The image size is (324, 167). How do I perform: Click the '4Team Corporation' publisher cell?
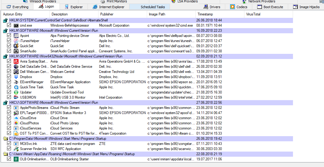point(112,133)
